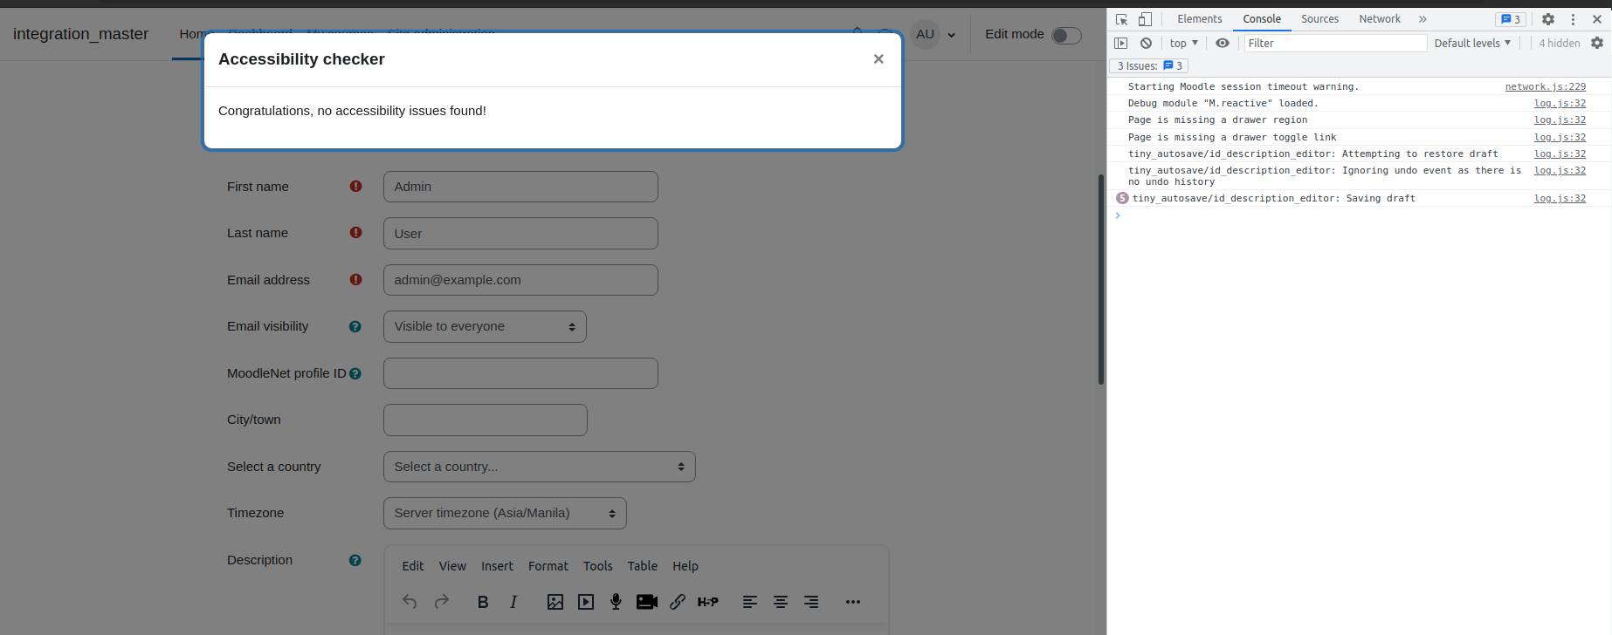Show more DevTools tabs chevron
Viewport: 1612px width, 635px height.
point(1423,19)
